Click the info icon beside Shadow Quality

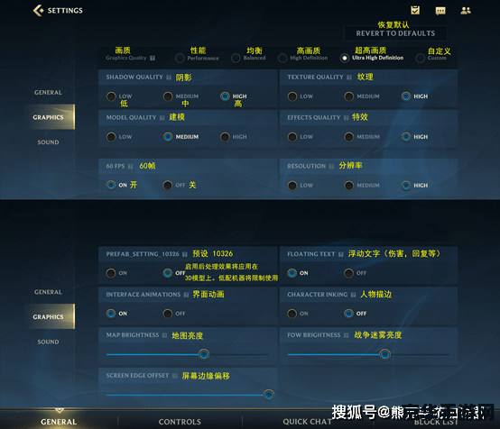click(x=169, y=78)
